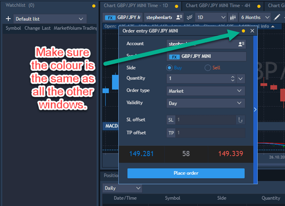Click the yellow link dot on Watchlist panel
The image size is (285, 206).
[x=94, y=6]
